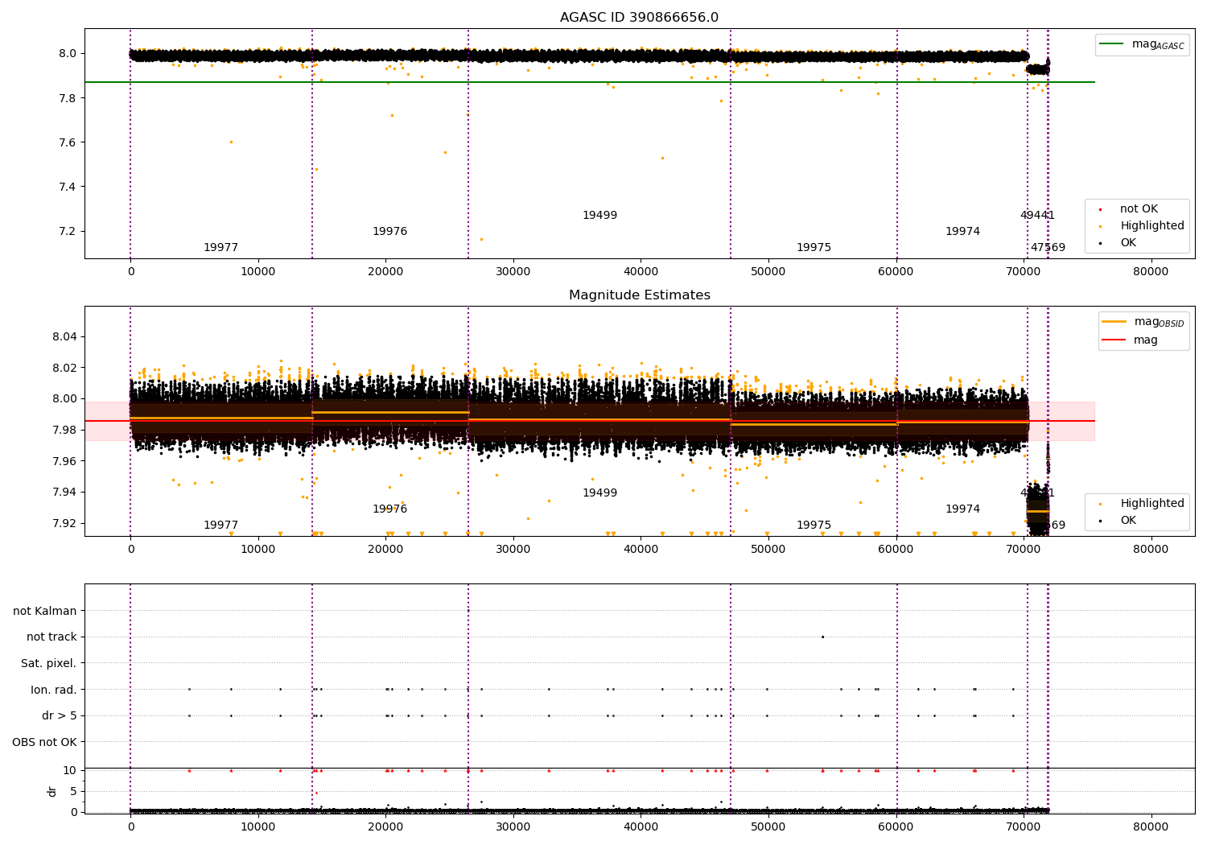Screen dimensions: 1207x845
Task: Click dr axis tick 5 on bottom plot
Action: click(x=73, y=791)
